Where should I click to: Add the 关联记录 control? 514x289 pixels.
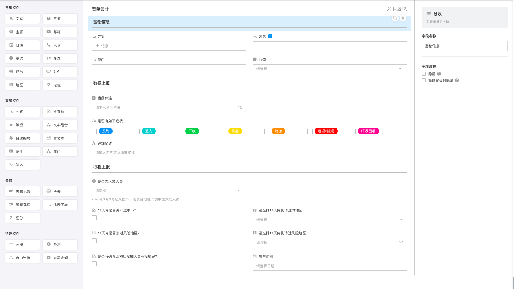(x=23, y=192)
